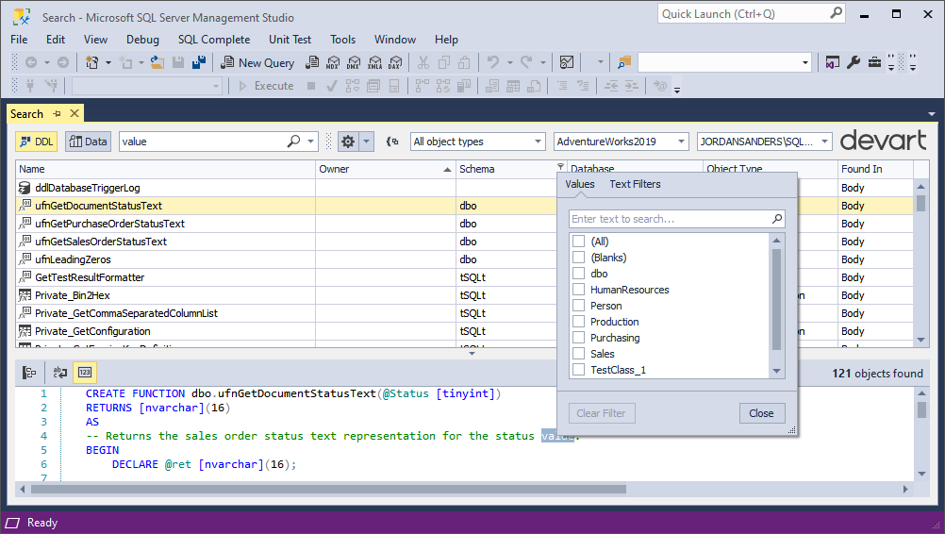
Task: Open the SQL Complete menu
Action: coord(214,40)
